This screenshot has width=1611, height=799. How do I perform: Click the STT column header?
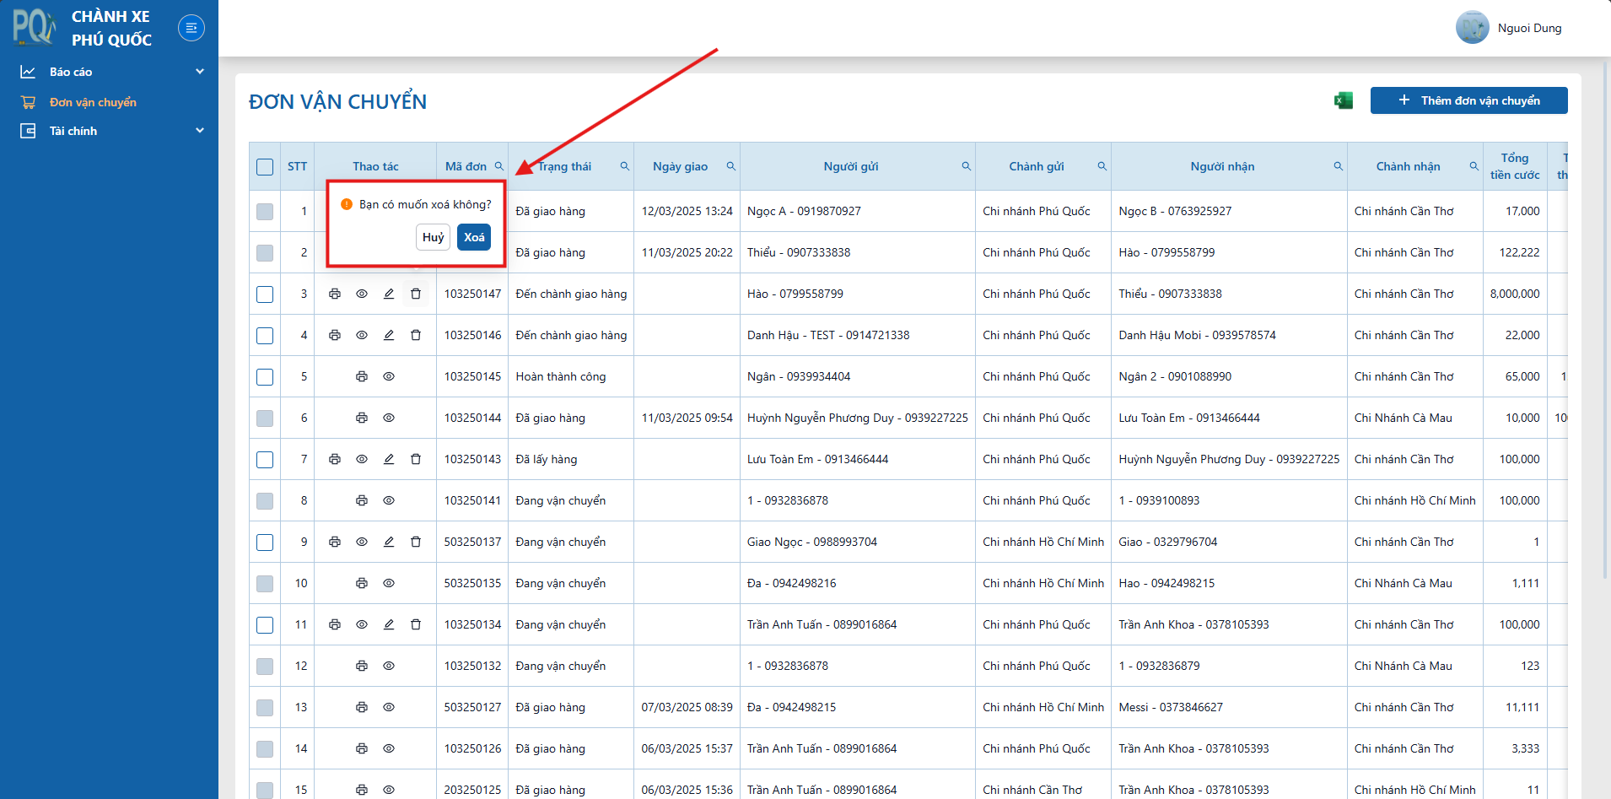coord(297,166)
